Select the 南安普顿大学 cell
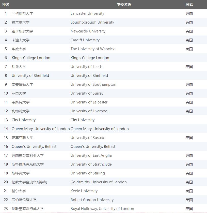Screen dimensions: 207x213 coord(22,84)
